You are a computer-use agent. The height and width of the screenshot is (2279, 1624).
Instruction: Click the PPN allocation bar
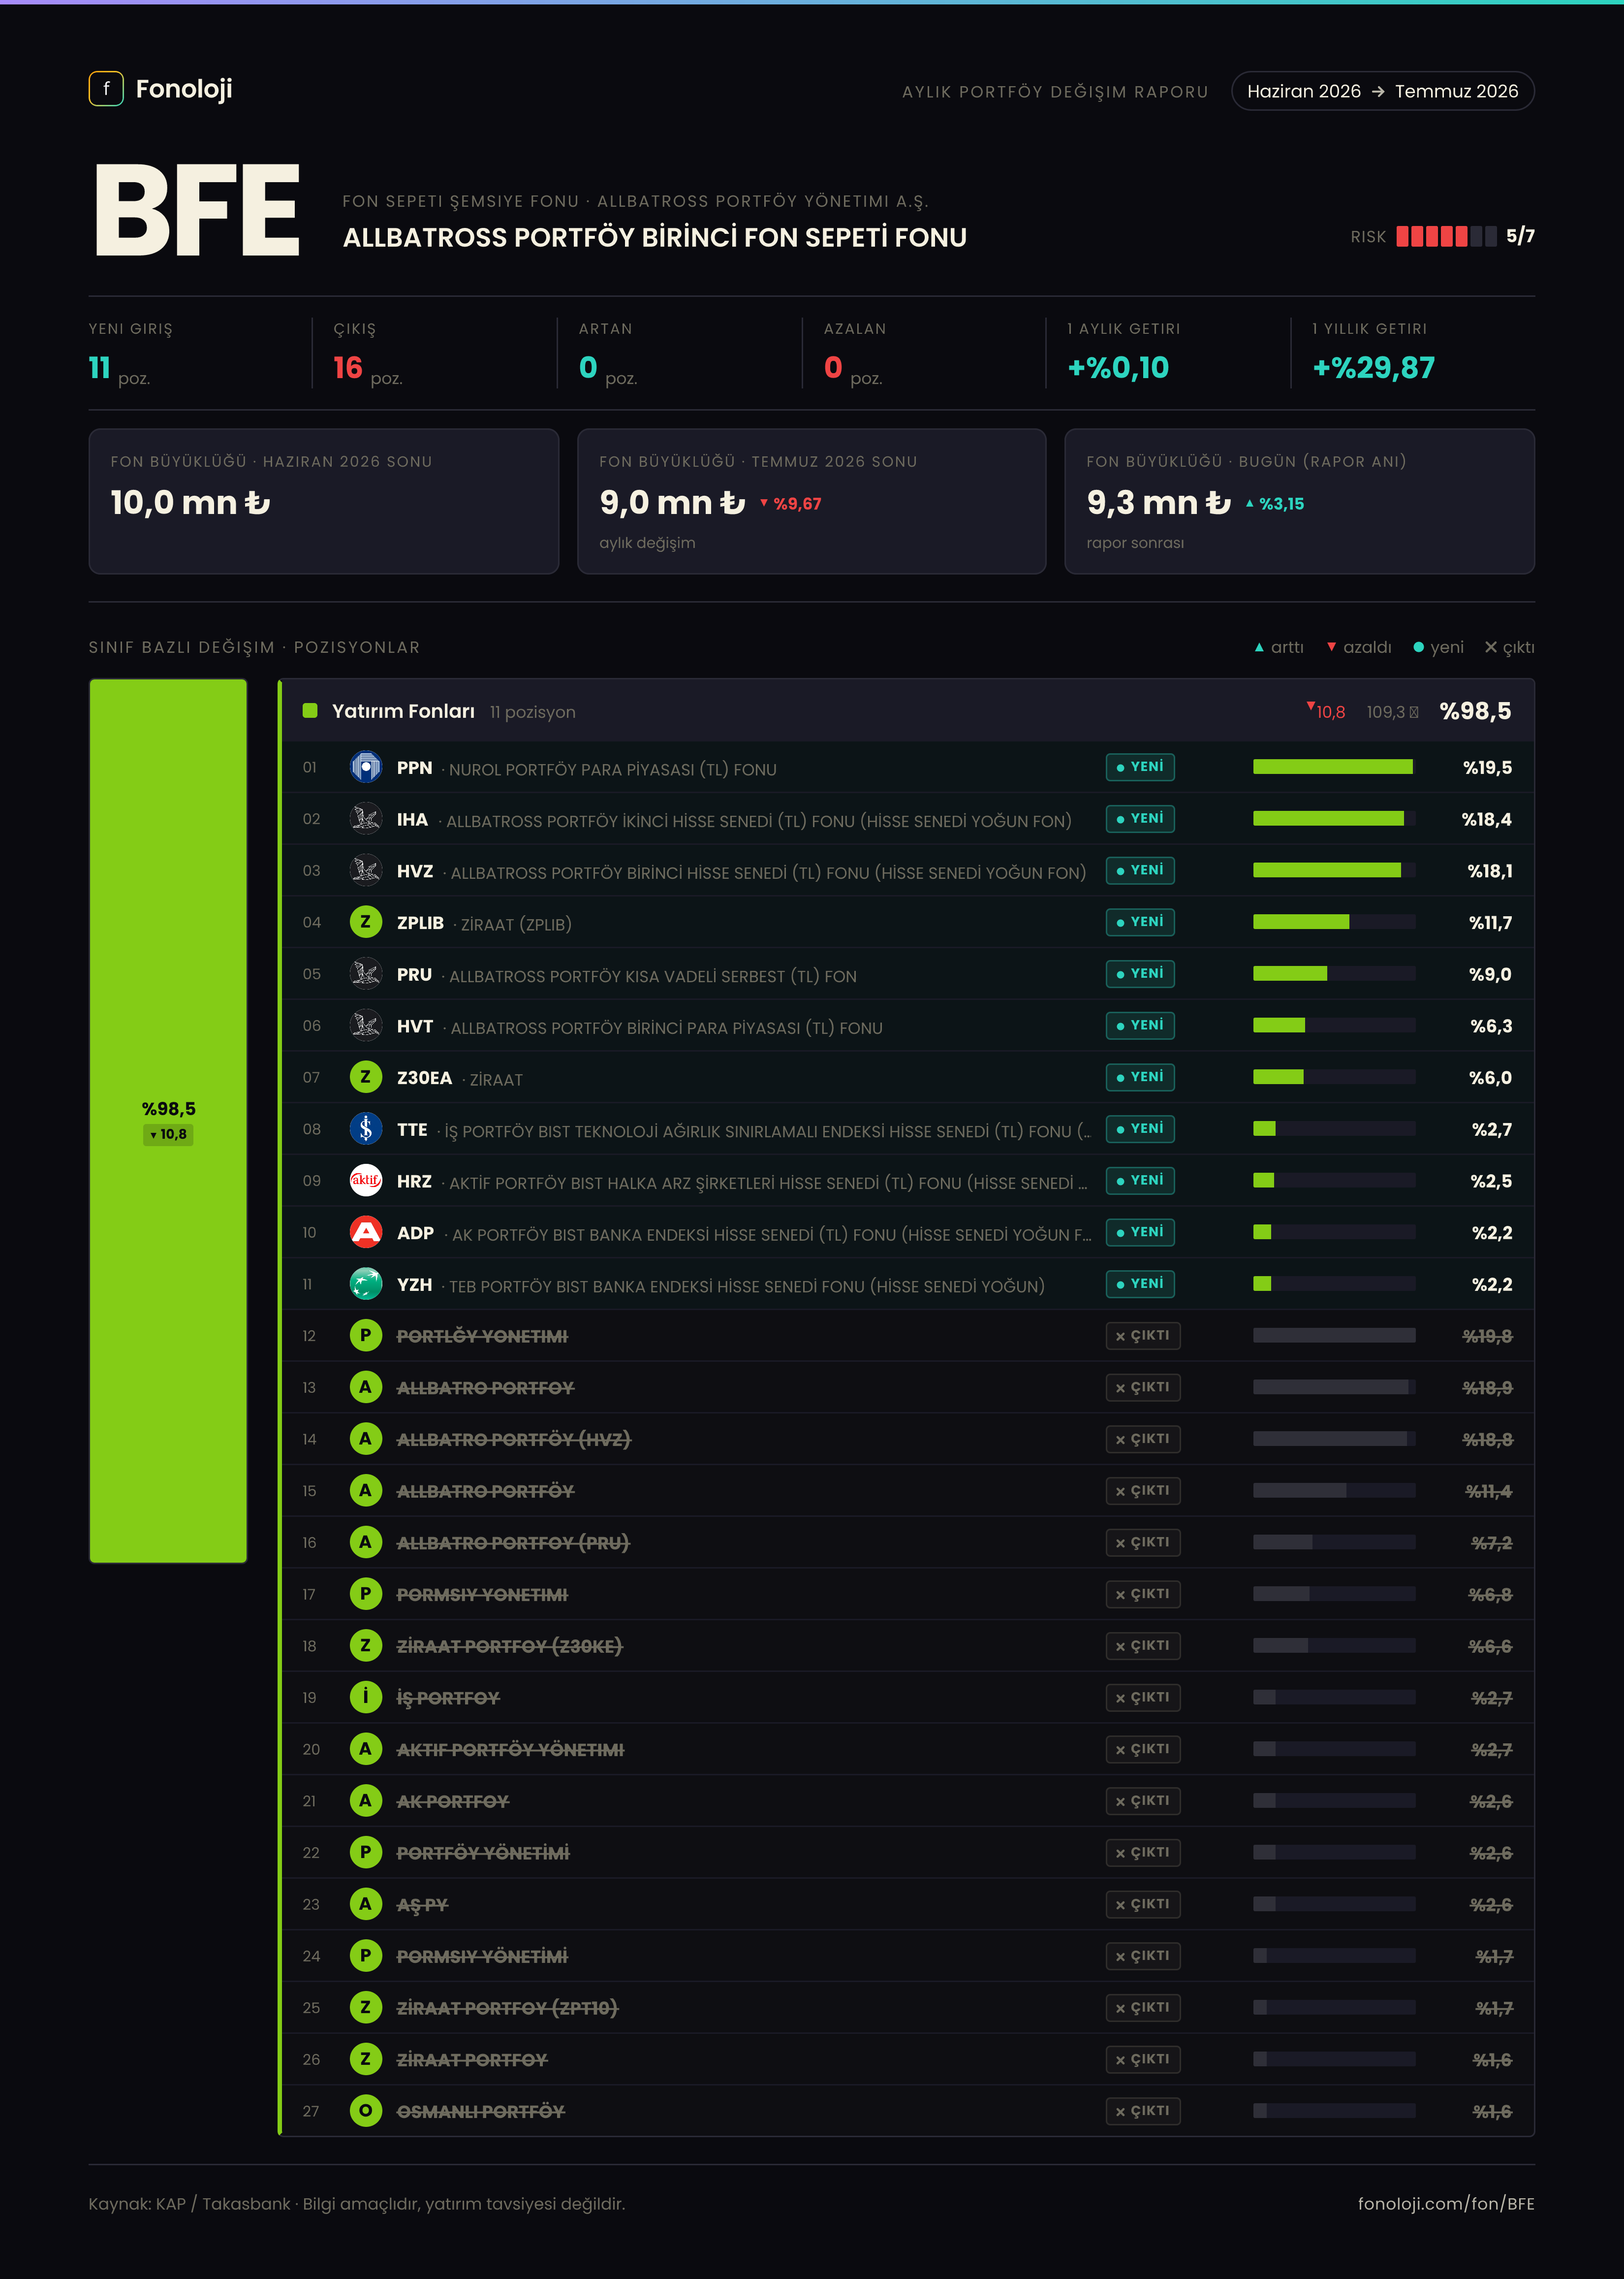1334,768
